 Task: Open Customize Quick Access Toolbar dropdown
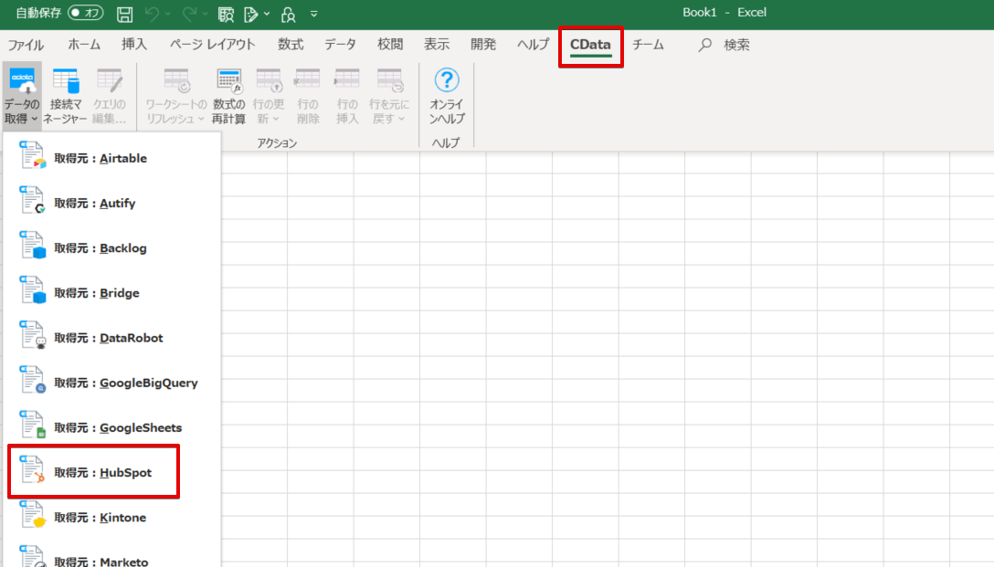[313, 14]
